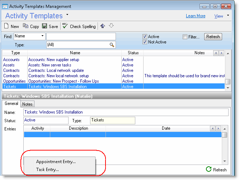Expand the Activity Templates title dropdown arrow
Image resolution: width=239 pixels, height=180 pixels.
point(67,15)
